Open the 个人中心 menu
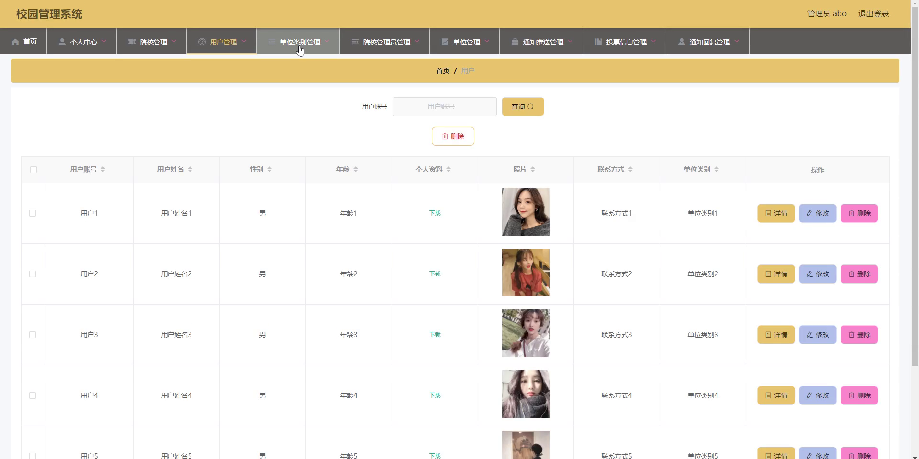The image size is (919, 459). point(82,41)
